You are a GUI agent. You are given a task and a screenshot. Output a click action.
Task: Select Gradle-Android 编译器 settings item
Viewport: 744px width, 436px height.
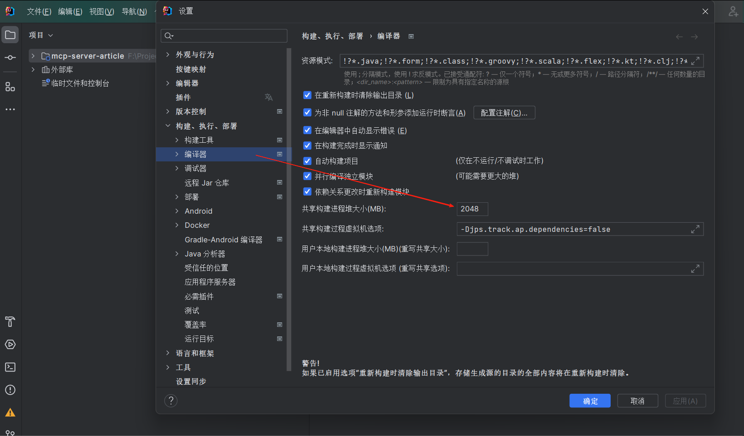pyautogui.click(x=223, y=240)
